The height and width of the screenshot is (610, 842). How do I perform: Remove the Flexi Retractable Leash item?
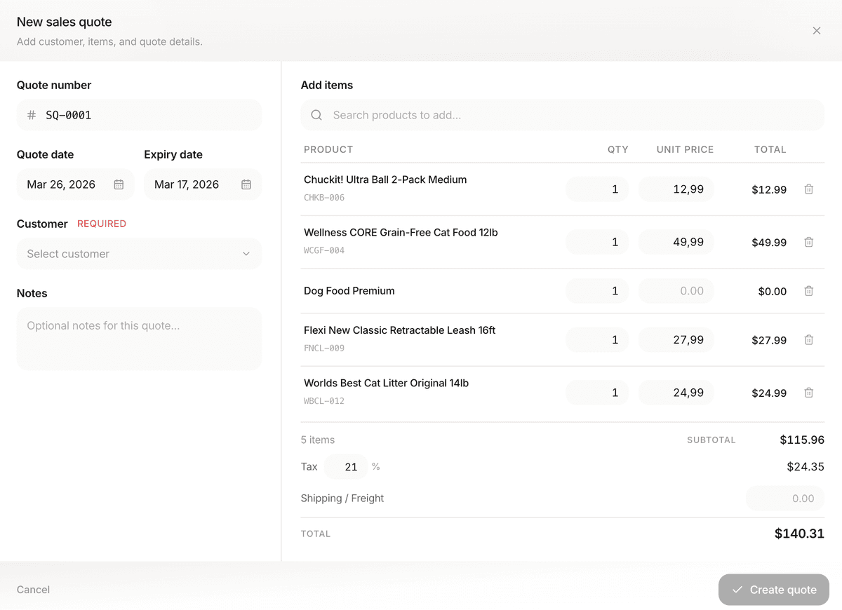point(808,340)
